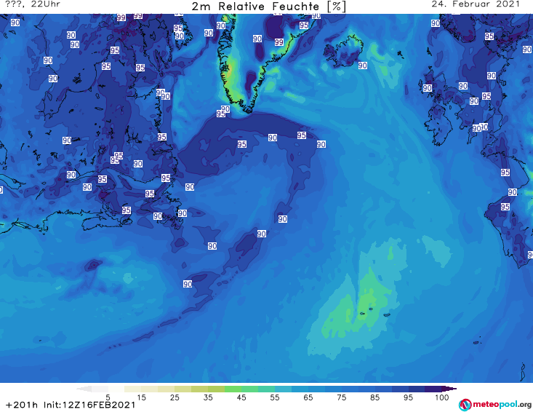This screenshot has width=533, height=412.
Task: Click the meteopool.org logo link
Action: click(495, 405)
